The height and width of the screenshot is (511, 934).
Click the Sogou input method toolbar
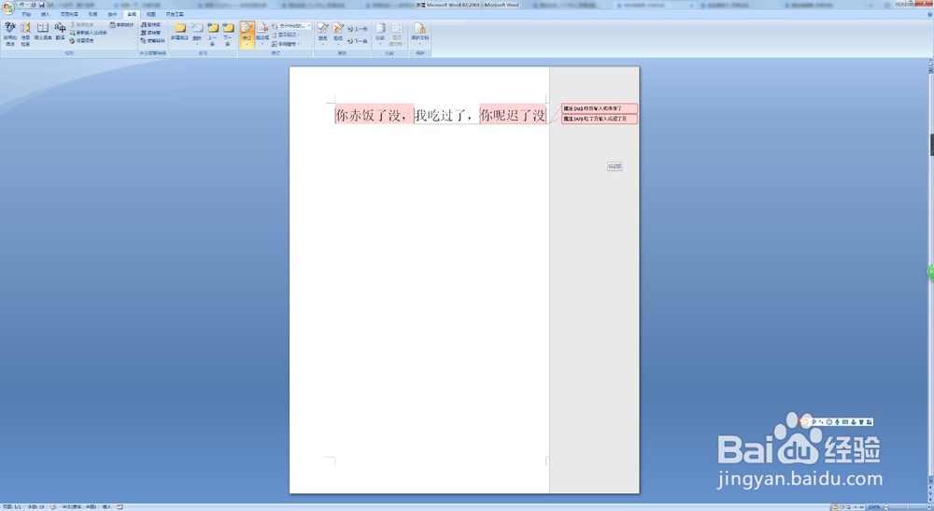tap(837, 421)
